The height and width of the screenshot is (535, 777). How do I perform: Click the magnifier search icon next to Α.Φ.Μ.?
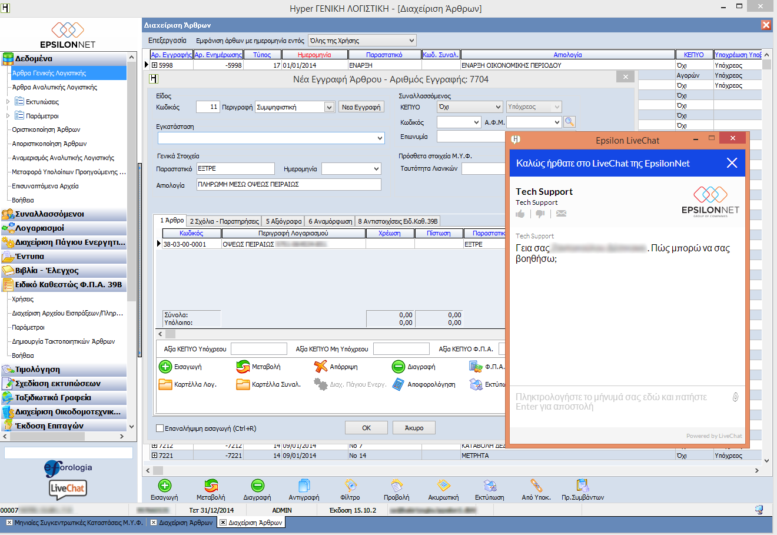click(569, 122)
